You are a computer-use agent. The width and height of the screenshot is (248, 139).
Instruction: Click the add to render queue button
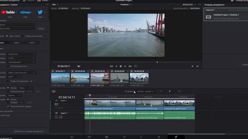tap(28, 131)
